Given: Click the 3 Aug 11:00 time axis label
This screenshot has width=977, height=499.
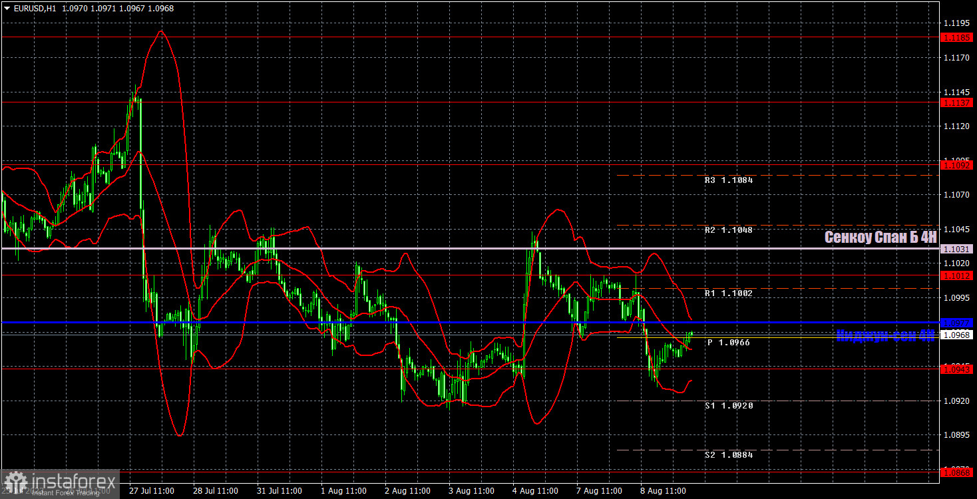Looking at the screenshot, I should pyautogui.click(x=471, y=491).
